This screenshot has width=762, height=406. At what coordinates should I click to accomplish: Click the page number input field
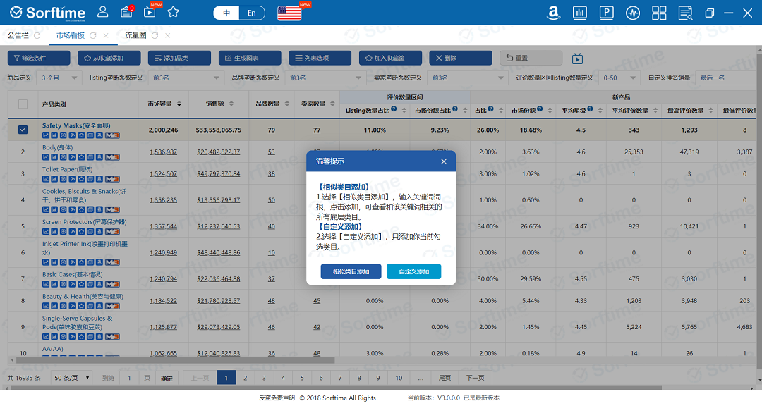pos(129,378)
